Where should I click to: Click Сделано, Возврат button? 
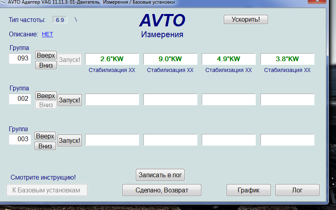tap(162, 190)
